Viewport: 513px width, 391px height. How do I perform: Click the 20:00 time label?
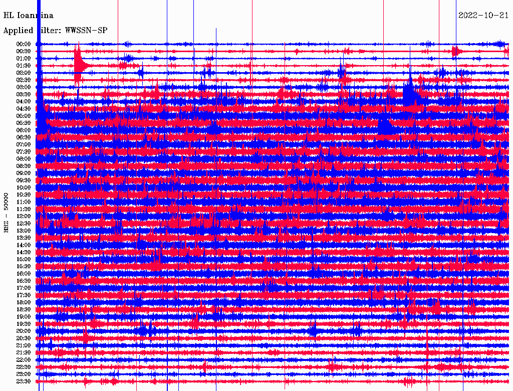pos(24,331)
